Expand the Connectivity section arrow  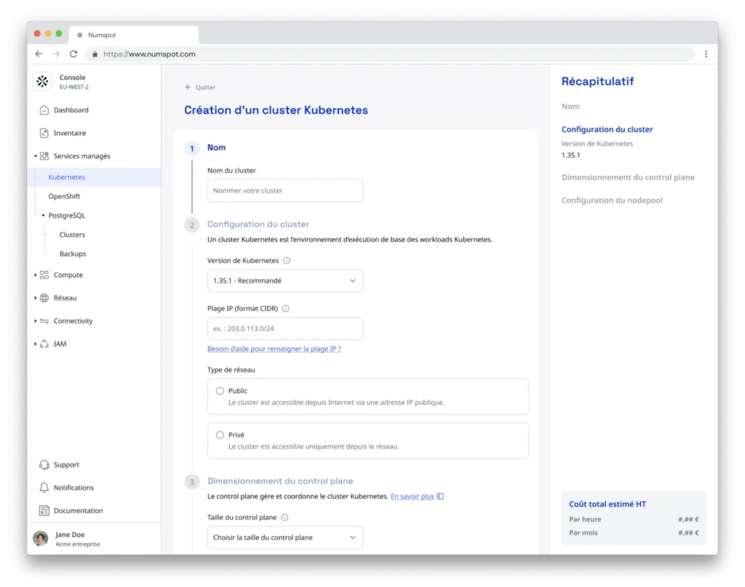(x=35, y=321)
